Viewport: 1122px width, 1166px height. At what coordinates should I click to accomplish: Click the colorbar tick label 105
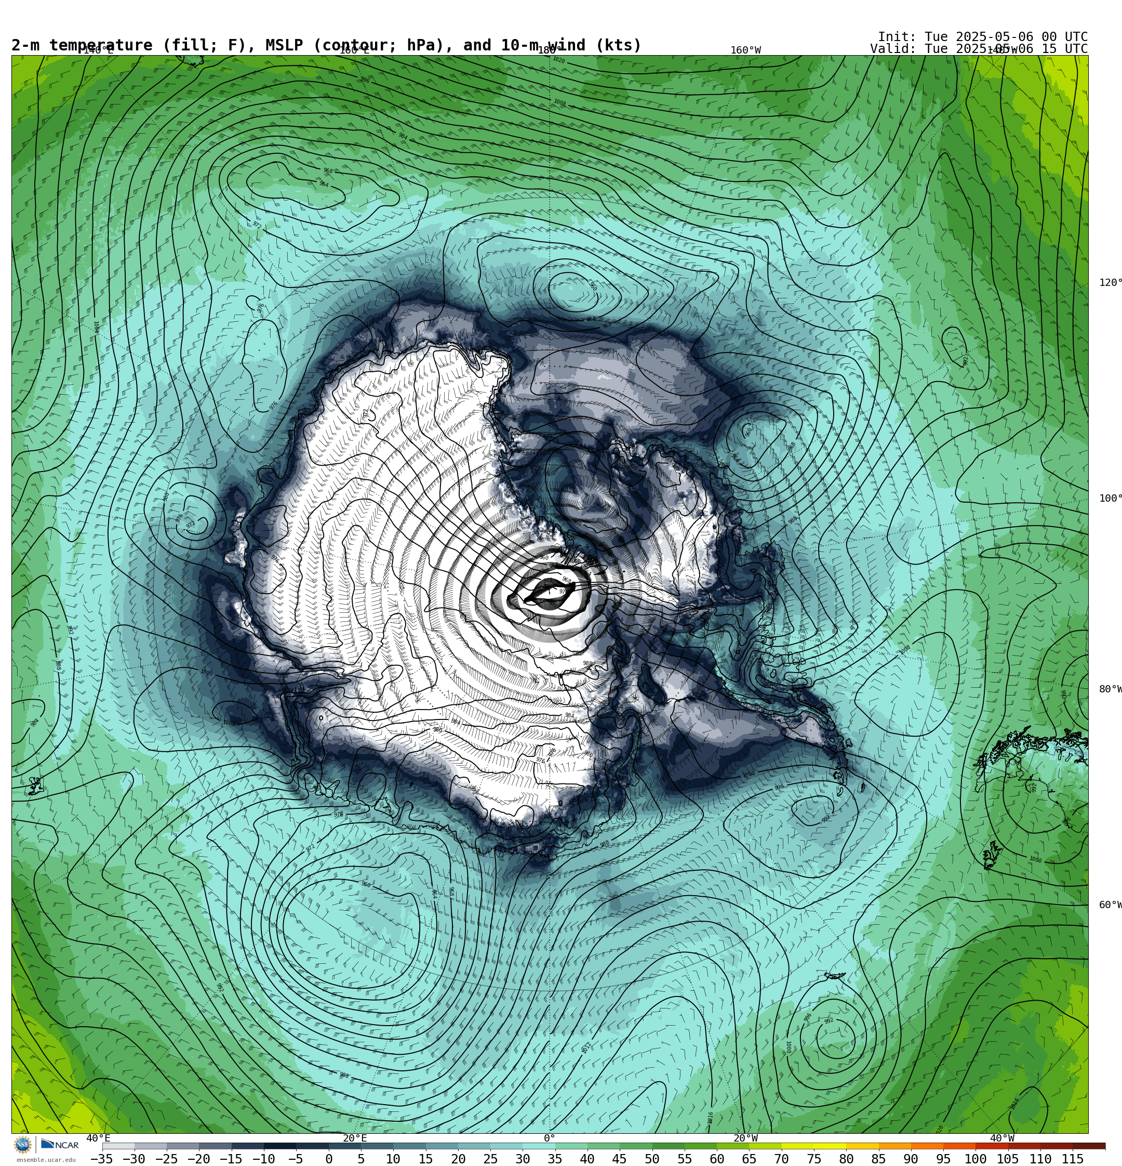(x=1008, y=1159)
